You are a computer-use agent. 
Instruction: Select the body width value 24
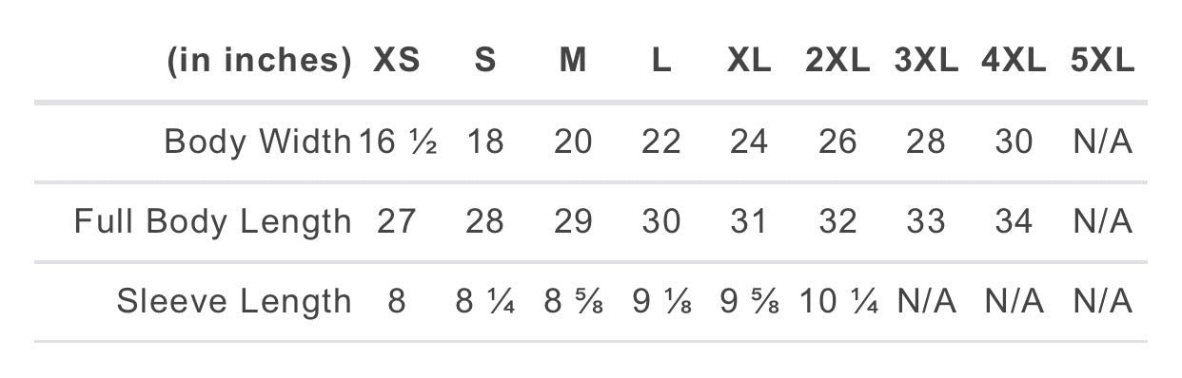(749, 142)
